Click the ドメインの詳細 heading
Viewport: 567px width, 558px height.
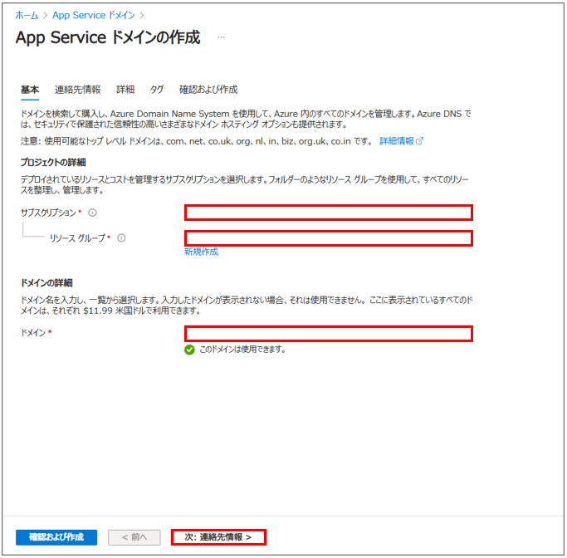46,283
